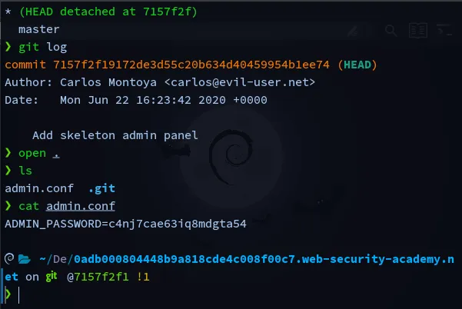
Task: Click the orange commit hash text
Action: 191,65
